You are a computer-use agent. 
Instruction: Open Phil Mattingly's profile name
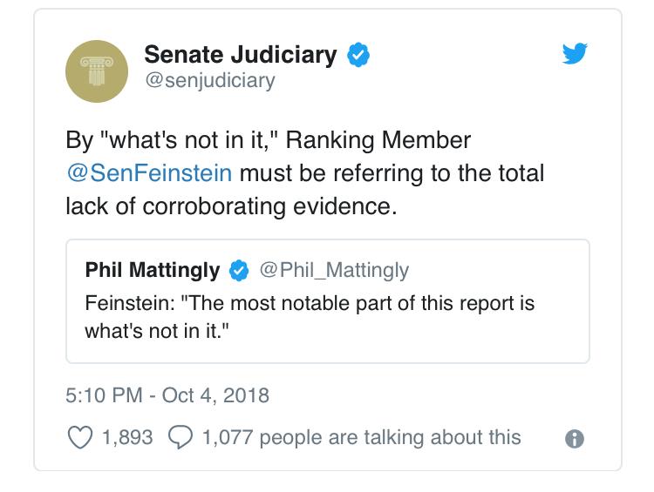pos(153,270)
